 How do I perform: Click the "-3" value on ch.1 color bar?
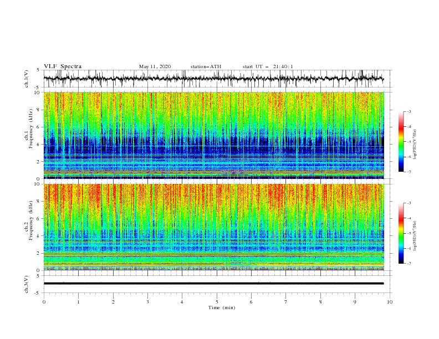pos(409,111)
